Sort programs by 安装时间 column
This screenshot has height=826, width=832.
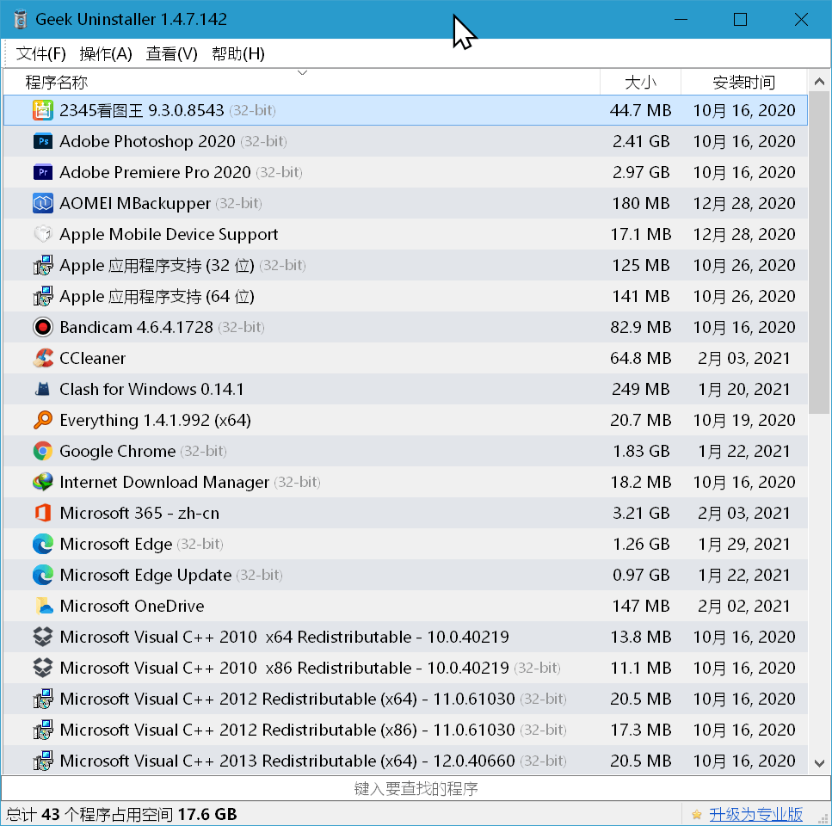point(744,83)
